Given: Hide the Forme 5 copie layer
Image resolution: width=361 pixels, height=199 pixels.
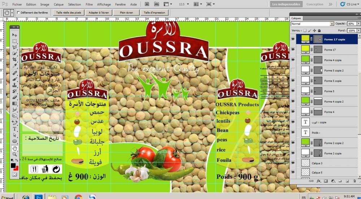Looking at the screenshot, I should pos(293,81).
